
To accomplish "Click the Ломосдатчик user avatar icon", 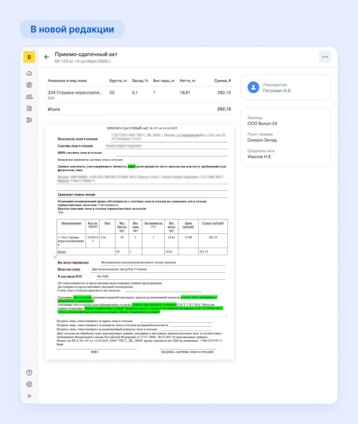I will pyautogui.click(x=253, y=87).
